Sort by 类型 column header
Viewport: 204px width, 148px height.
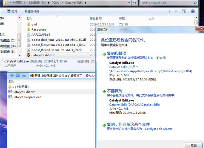coord(122,19)
